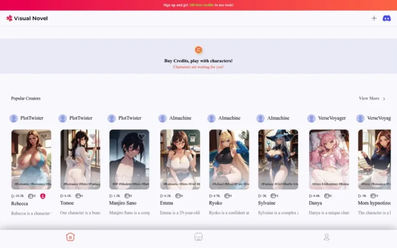Click the play count icon for Ryoko
This screenshot has width=397, height=248.
point(211,196)
